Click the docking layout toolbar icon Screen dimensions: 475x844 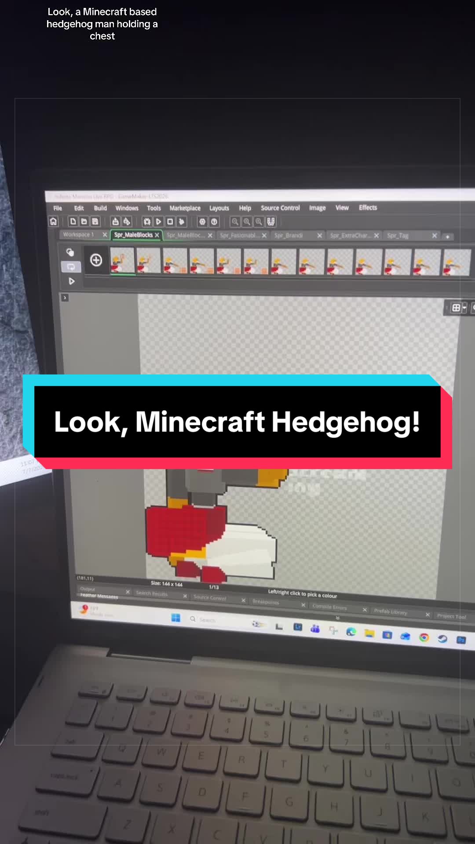[271, 222]
